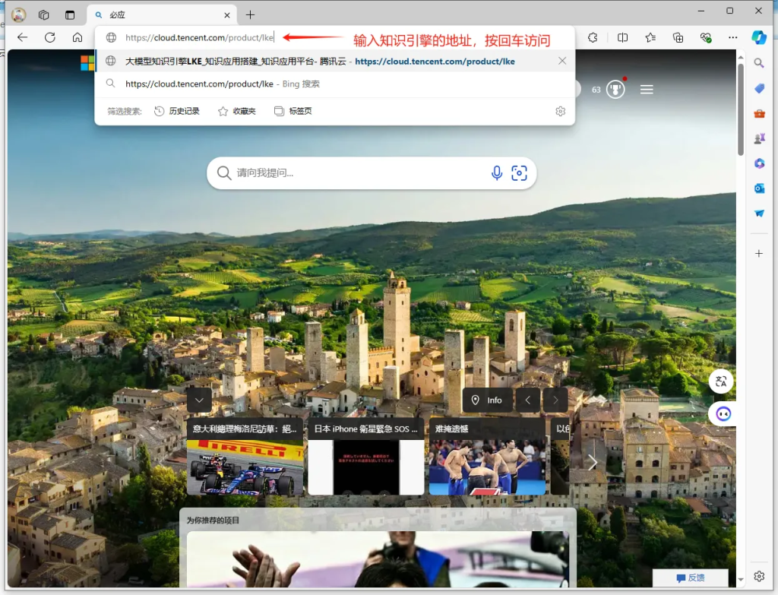Open the Collections icon in the toolbar

(x=678, y=37)
